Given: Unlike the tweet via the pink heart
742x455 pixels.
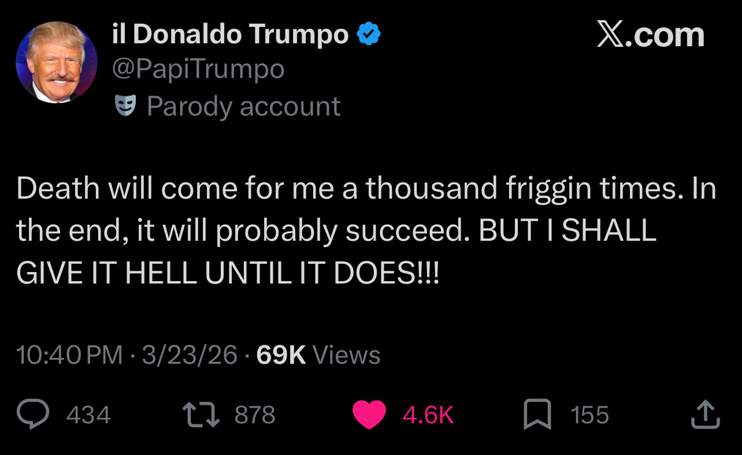Looking at the screenshot, I should pos(369,415).
